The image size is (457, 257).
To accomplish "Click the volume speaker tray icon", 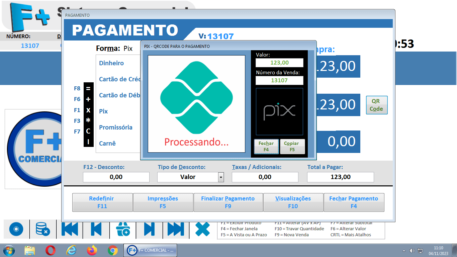I will point(412,251).
